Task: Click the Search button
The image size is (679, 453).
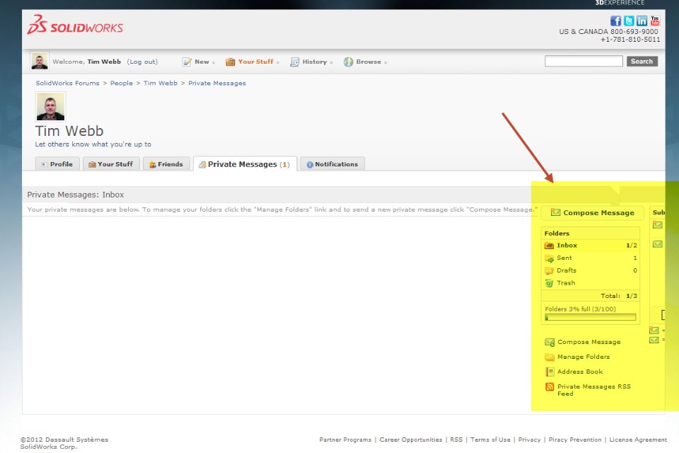Action: [642, 61]
